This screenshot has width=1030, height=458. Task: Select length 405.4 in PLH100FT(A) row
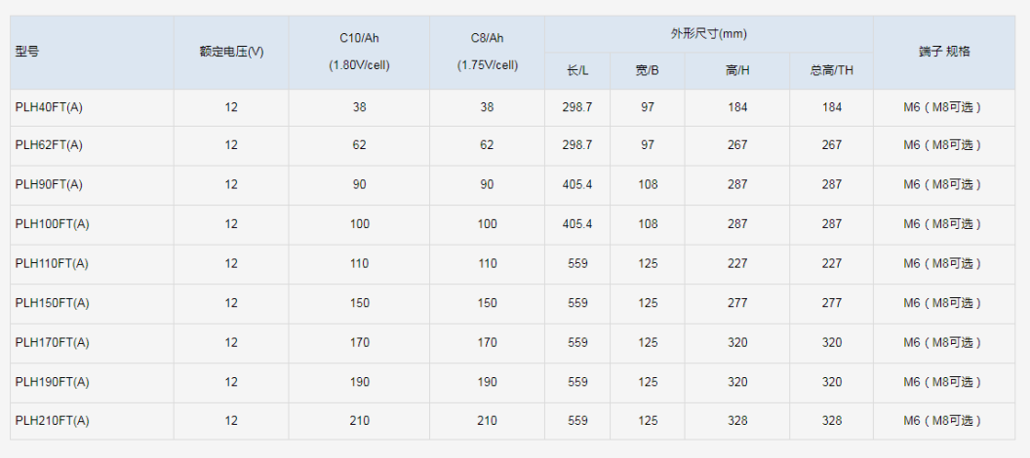(x=577, y=224)
